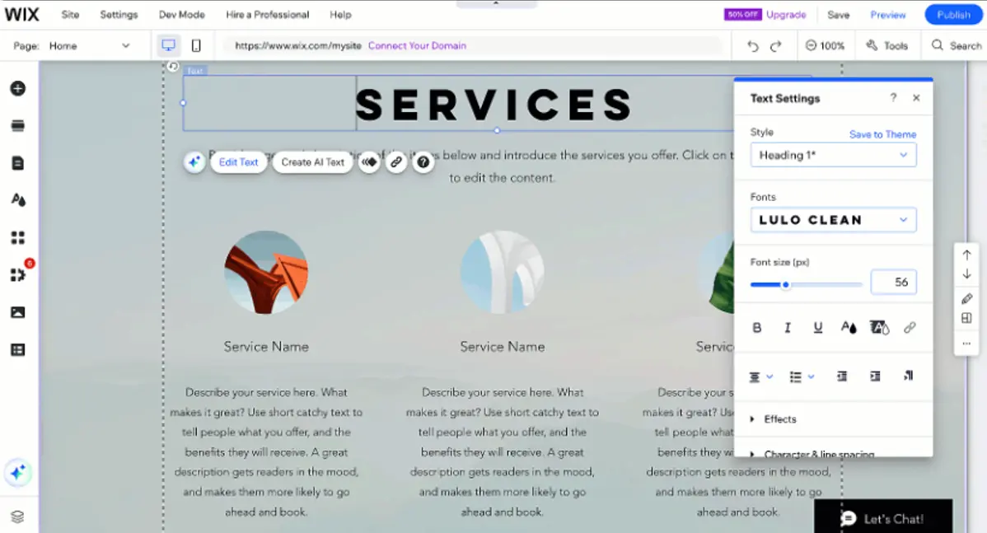Expand the Effects section
The height and width of the screenshot is (533, 987).
point(779,419)
